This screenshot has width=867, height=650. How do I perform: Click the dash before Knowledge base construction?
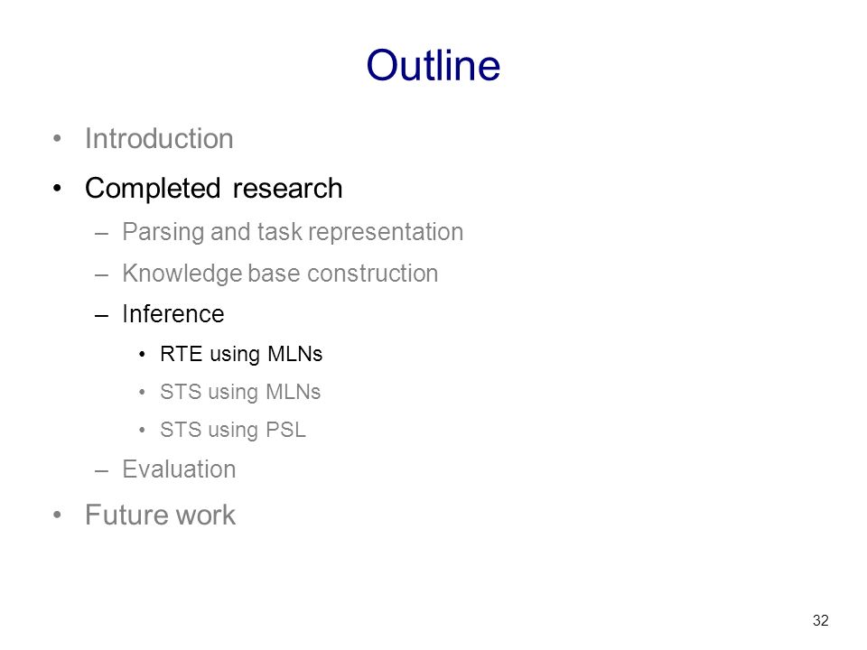(101, 274)
